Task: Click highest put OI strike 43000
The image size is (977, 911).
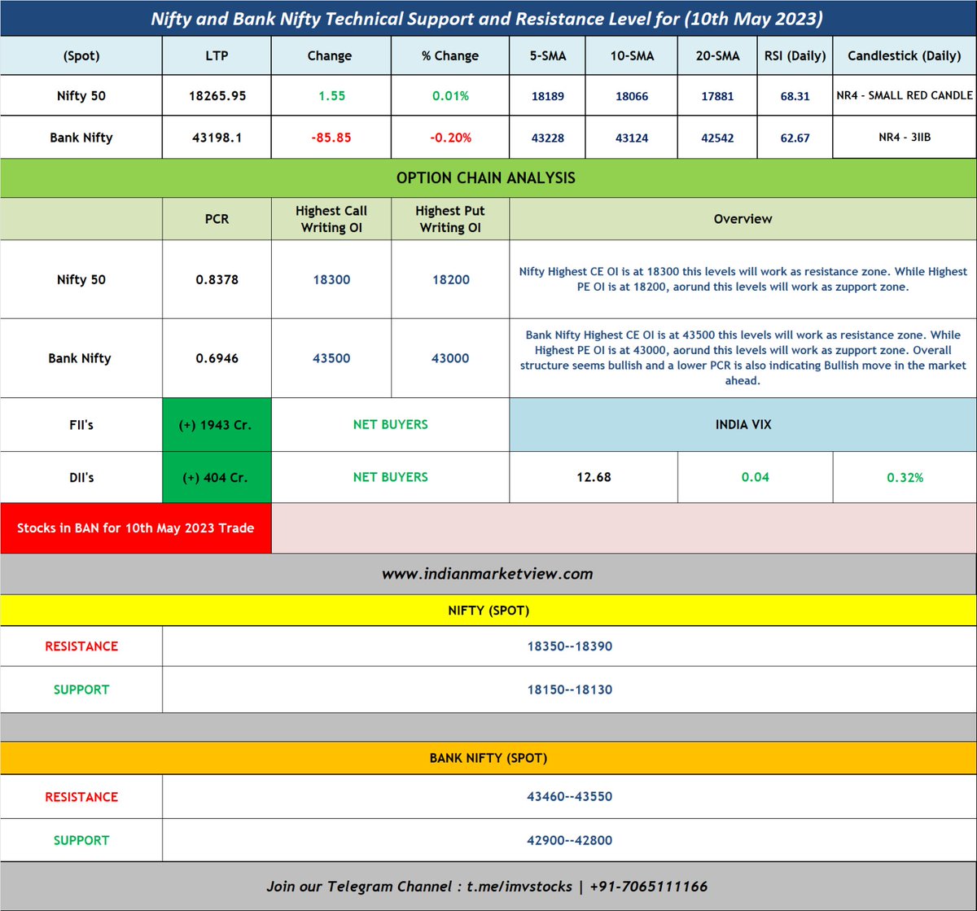Action: 450,358
